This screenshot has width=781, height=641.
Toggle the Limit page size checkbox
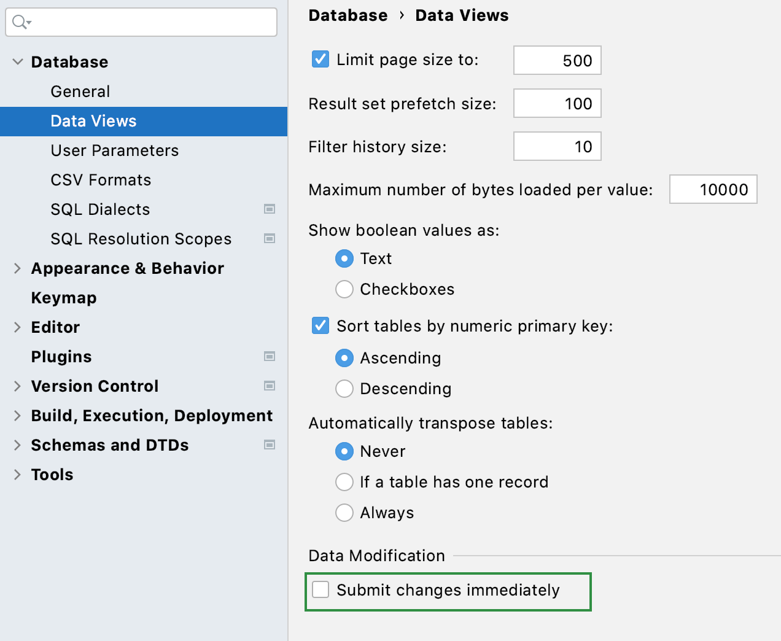tap(321, 60)
